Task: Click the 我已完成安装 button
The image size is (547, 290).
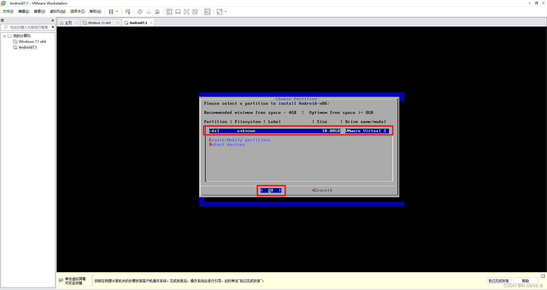Action: tap(499, 281)
